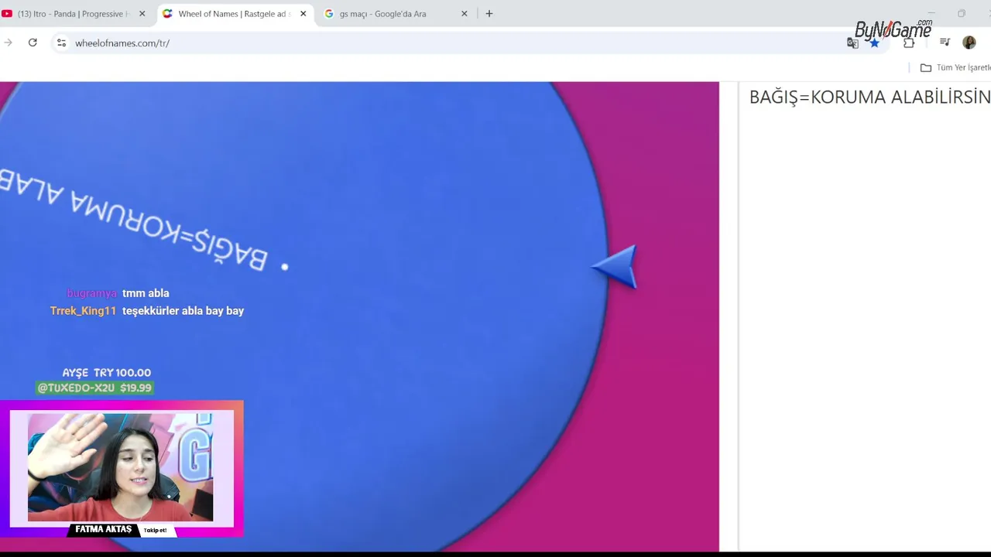
Task: Close the Itro - Panda YouTube tab
Action: point(142,14)
